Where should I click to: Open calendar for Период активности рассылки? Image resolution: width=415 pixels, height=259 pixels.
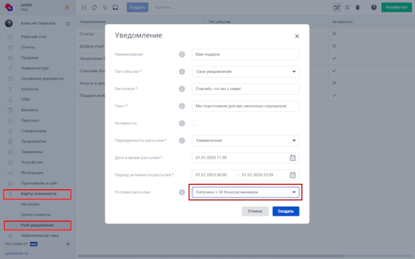[x=292, y=175]
